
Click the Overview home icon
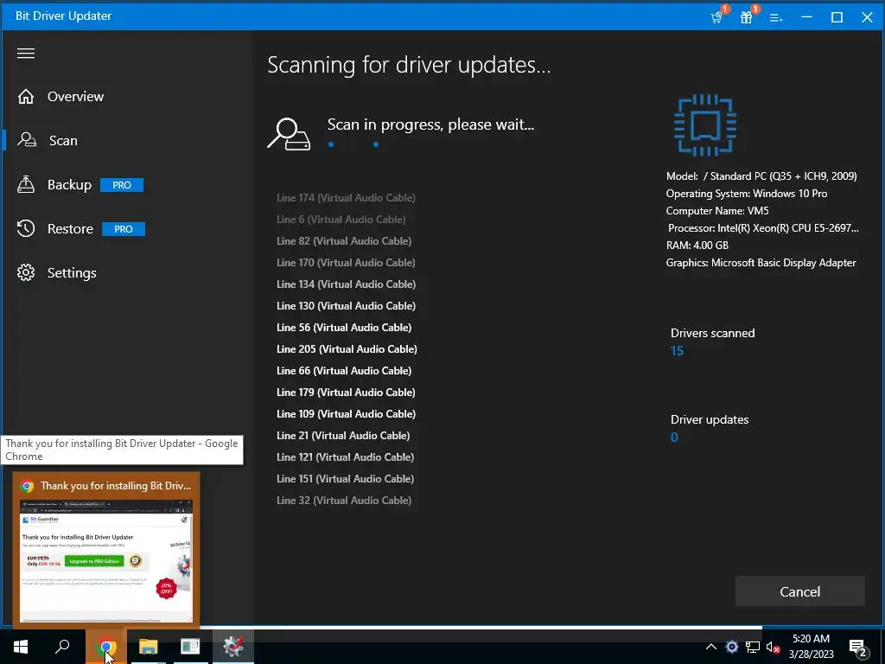[x=26, y=97]
